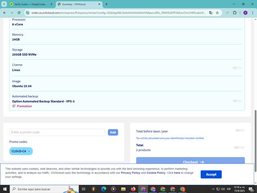Select the '200GB SSD NVMe' storage value
This screenshot has width=257, height=193.
coord(24,55)
